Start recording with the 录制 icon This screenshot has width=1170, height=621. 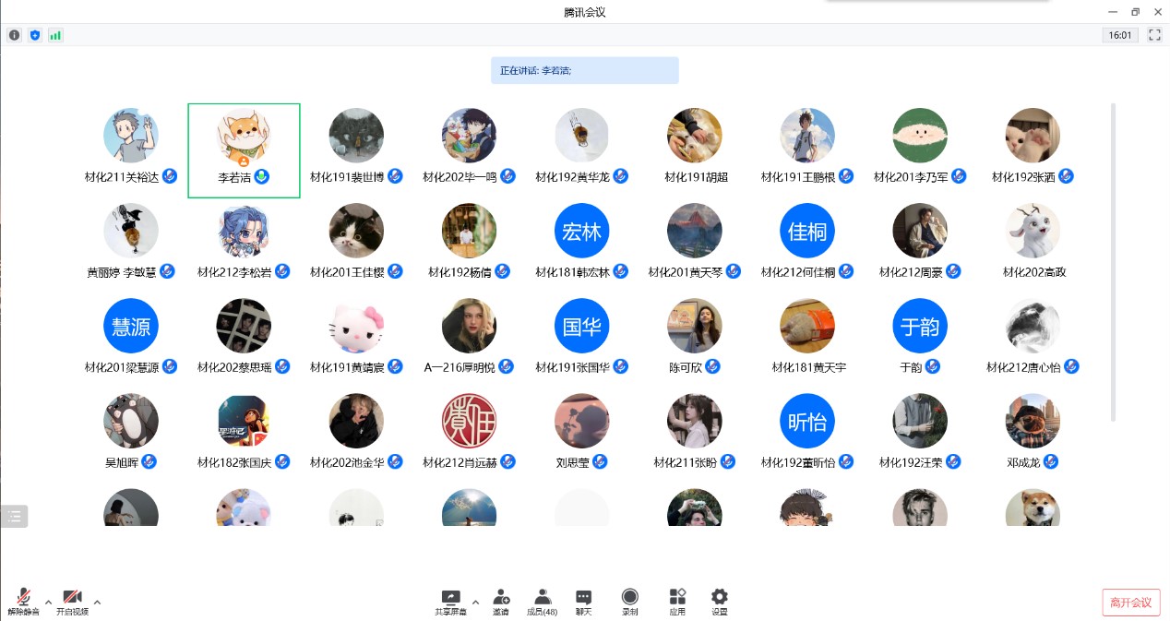pos(629,602)
